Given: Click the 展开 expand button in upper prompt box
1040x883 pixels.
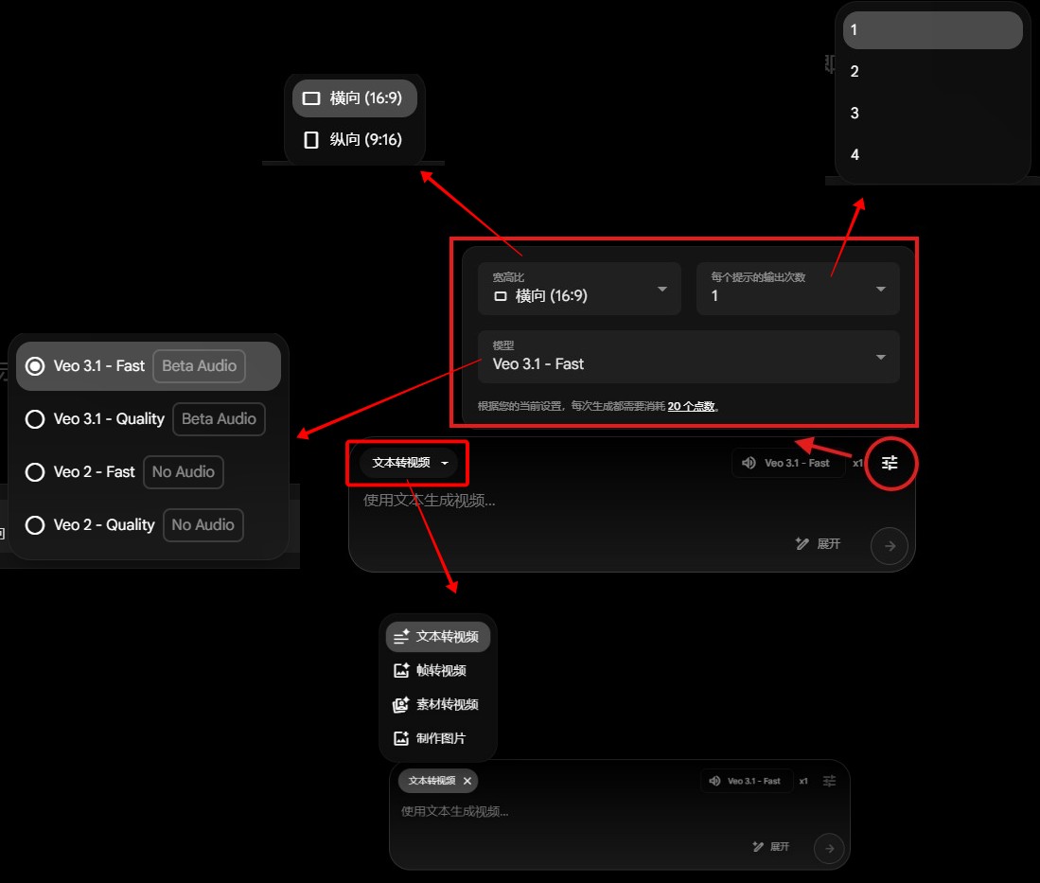Looking at the screenshot, I should 818,544.
